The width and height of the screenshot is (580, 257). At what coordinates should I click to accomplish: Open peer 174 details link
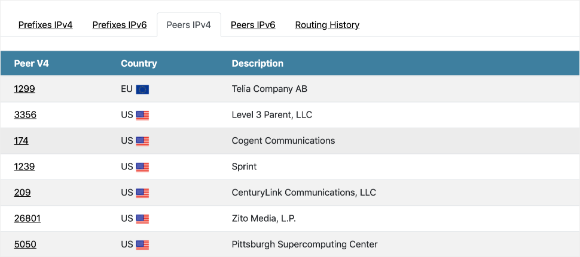[x=22, y=141]
